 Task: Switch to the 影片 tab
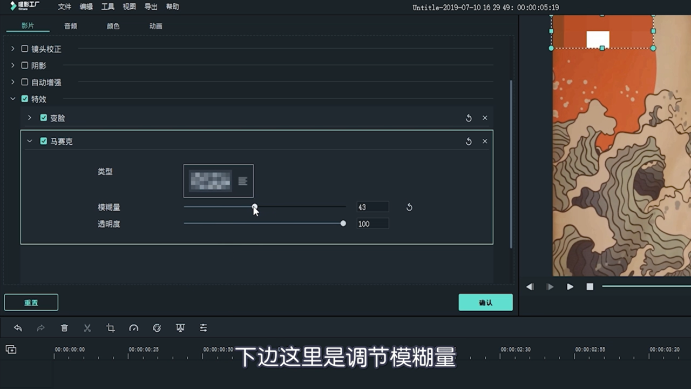(28, 26)
